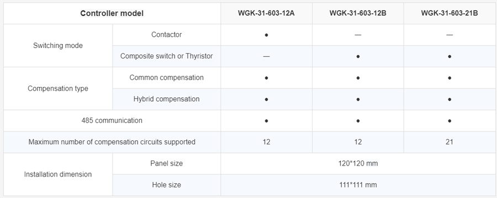Click the Panel size label
Image resolution: width=497 pixels, height=198 pixels.
point(166,163)
